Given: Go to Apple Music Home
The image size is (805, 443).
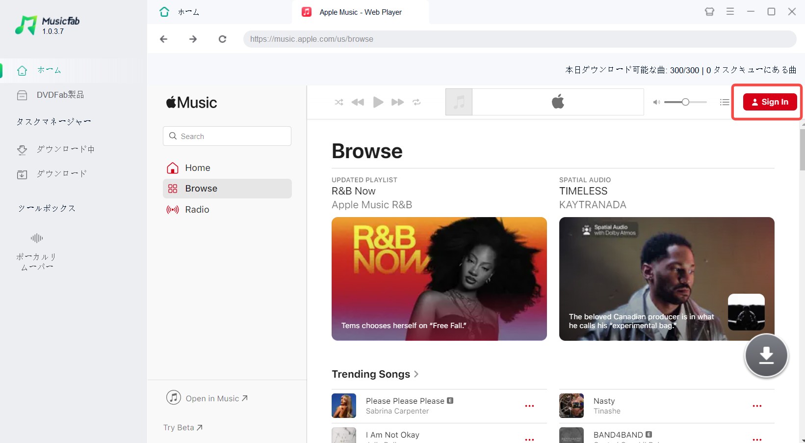Looking at the screenshot, I should click(x=227, y=168).
